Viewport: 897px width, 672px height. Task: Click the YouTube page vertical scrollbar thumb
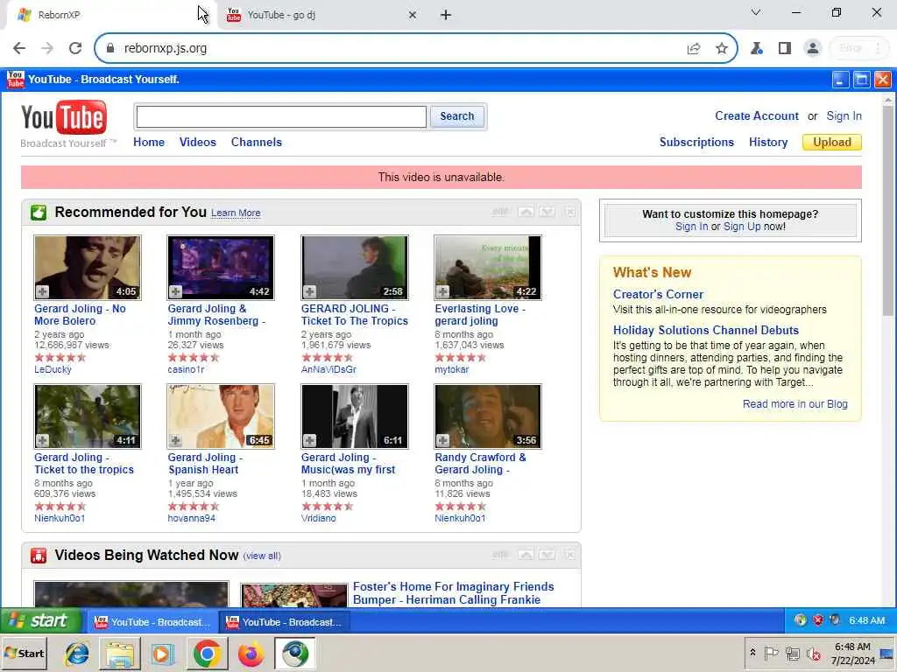887,210
